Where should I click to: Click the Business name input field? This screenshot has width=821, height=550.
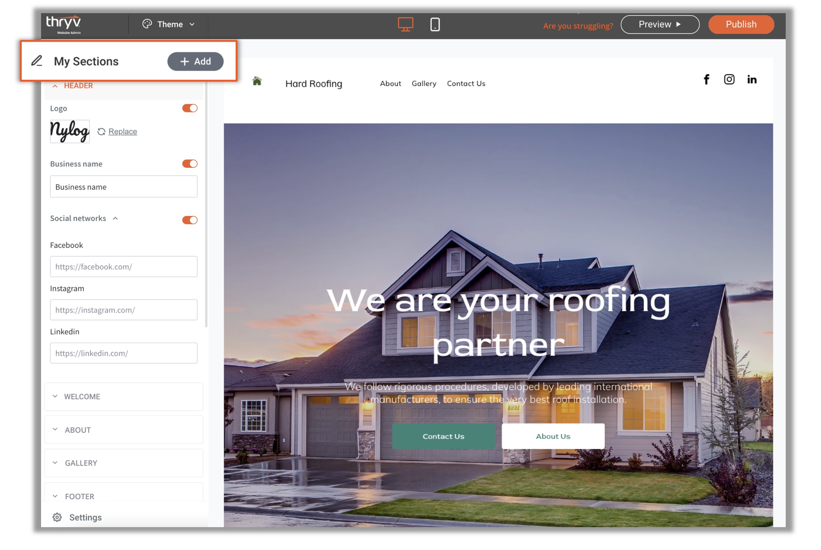(123, 187)
